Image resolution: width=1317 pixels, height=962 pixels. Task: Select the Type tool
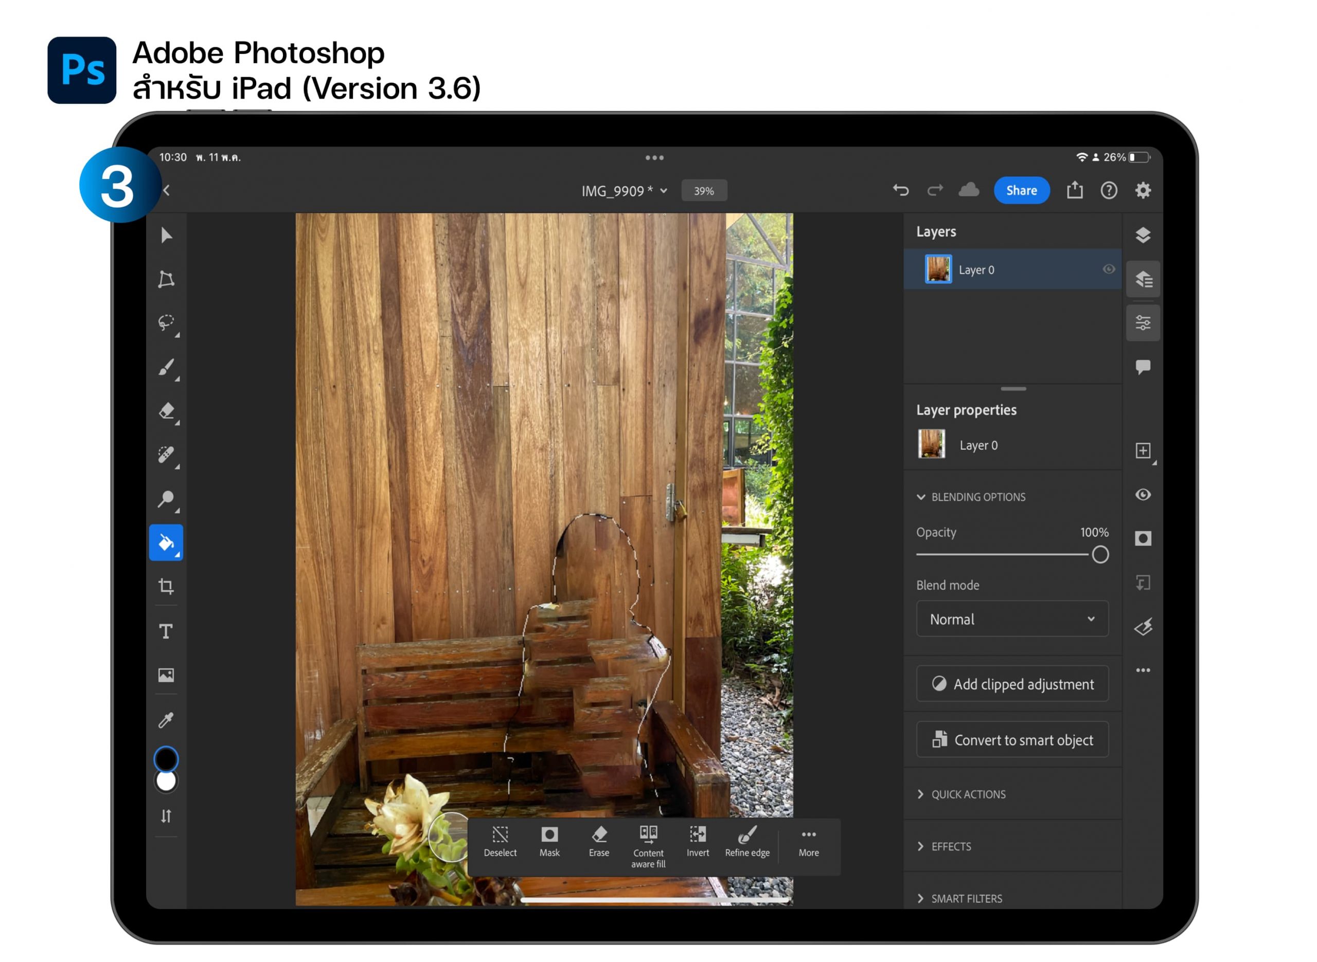[x=167, y=632]
